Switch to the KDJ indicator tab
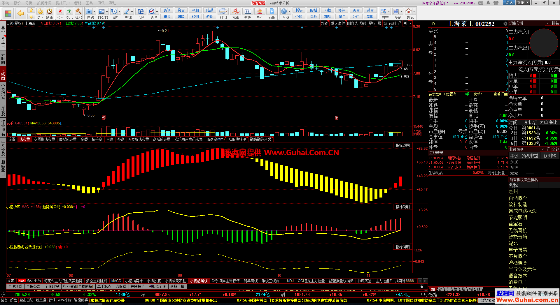The width and height of the screenshot is (560, 305). [x=290, y=281]
